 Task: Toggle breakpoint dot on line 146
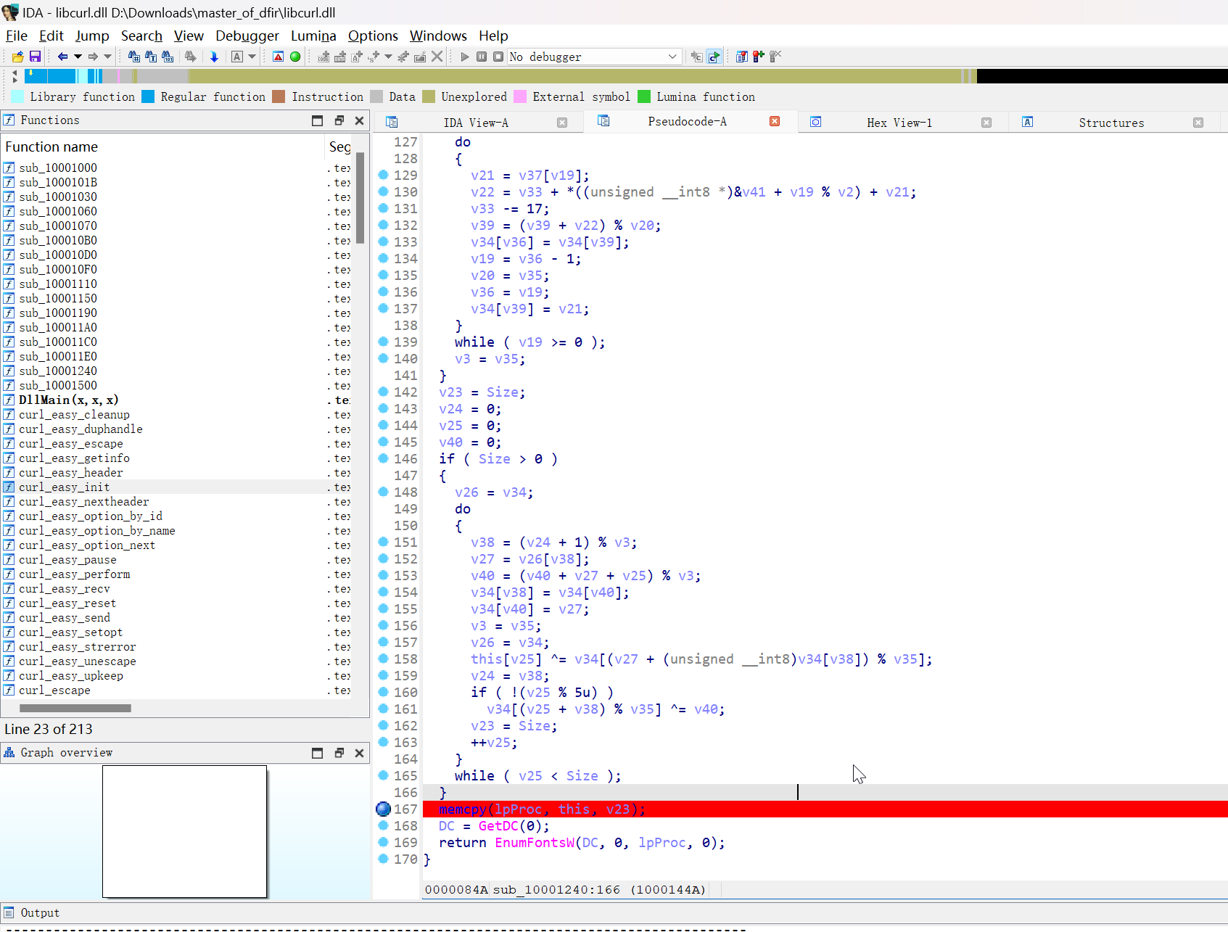click(x=384, y=458)
